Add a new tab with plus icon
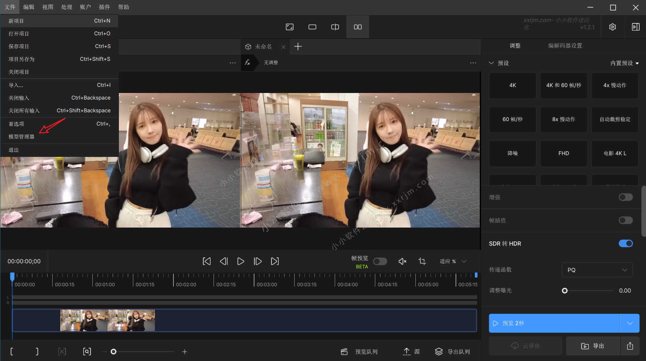646x361 pixels. tap(298, 46)
